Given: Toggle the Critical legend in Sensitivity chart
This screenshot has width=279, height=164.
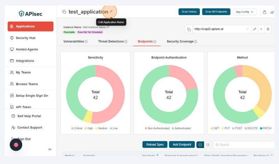Looking at the screenshot, I should tap(77, 128).
